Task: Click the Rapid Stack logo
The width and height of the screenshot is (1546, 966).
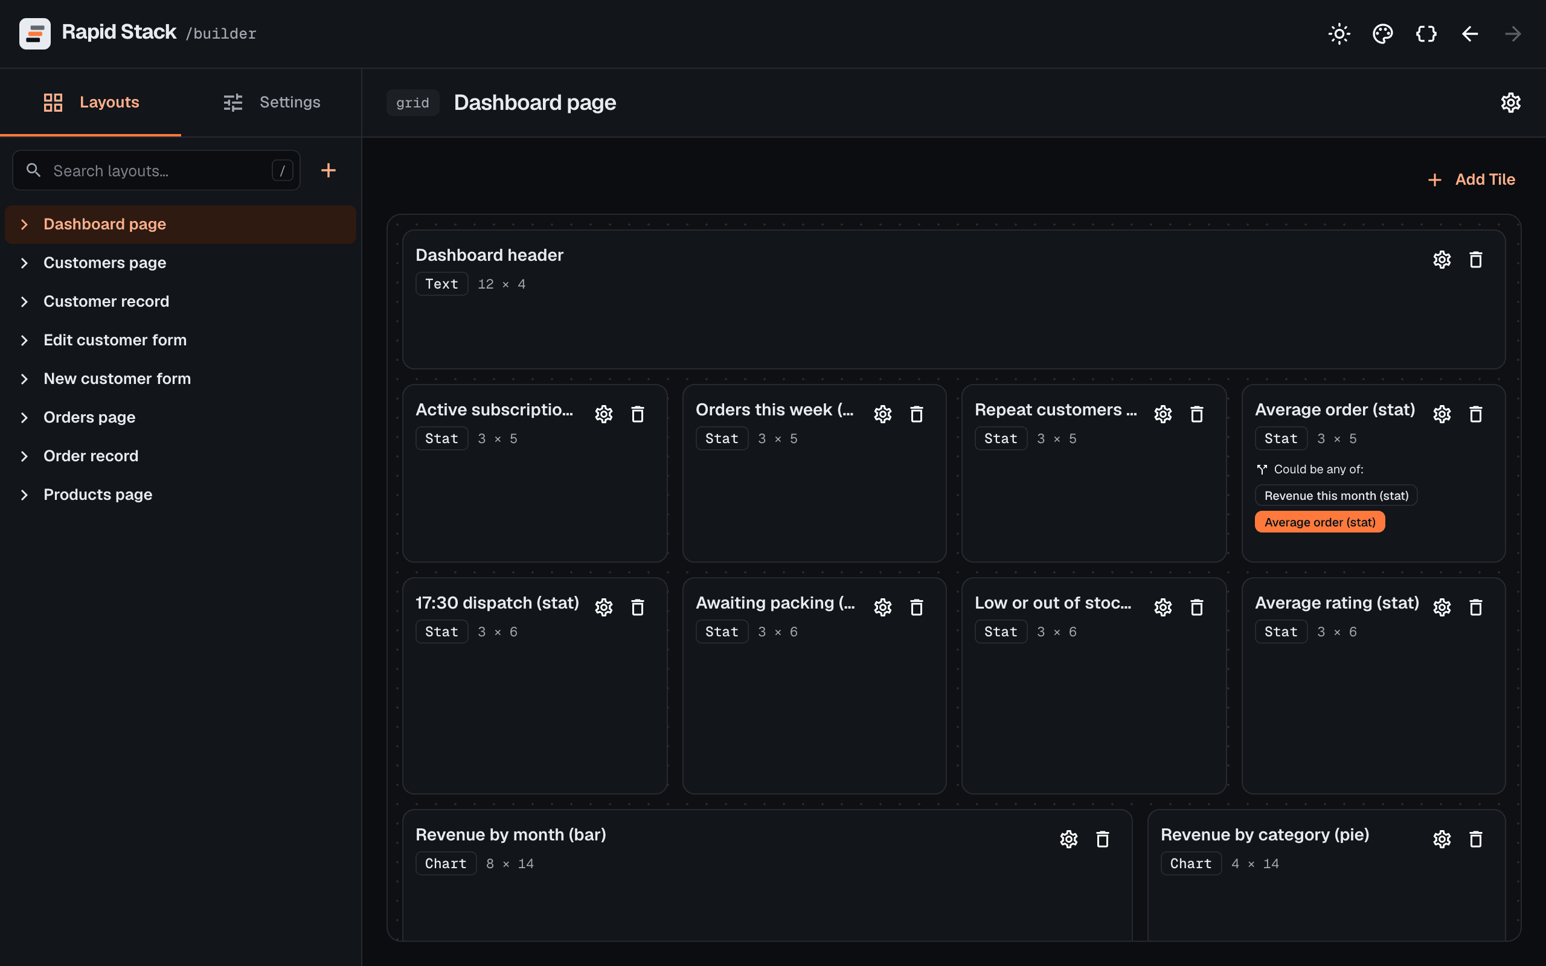Action: [x=35, y=33]
